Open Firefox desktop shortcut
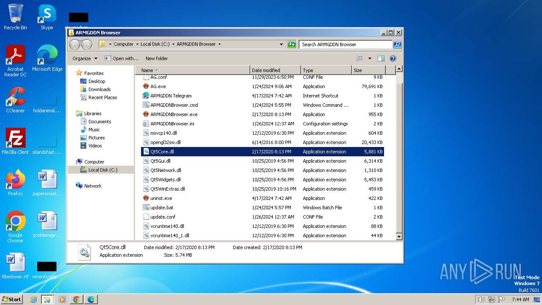Image resolution: width=542 pixels, height=305 pixels. pos(15,183)
